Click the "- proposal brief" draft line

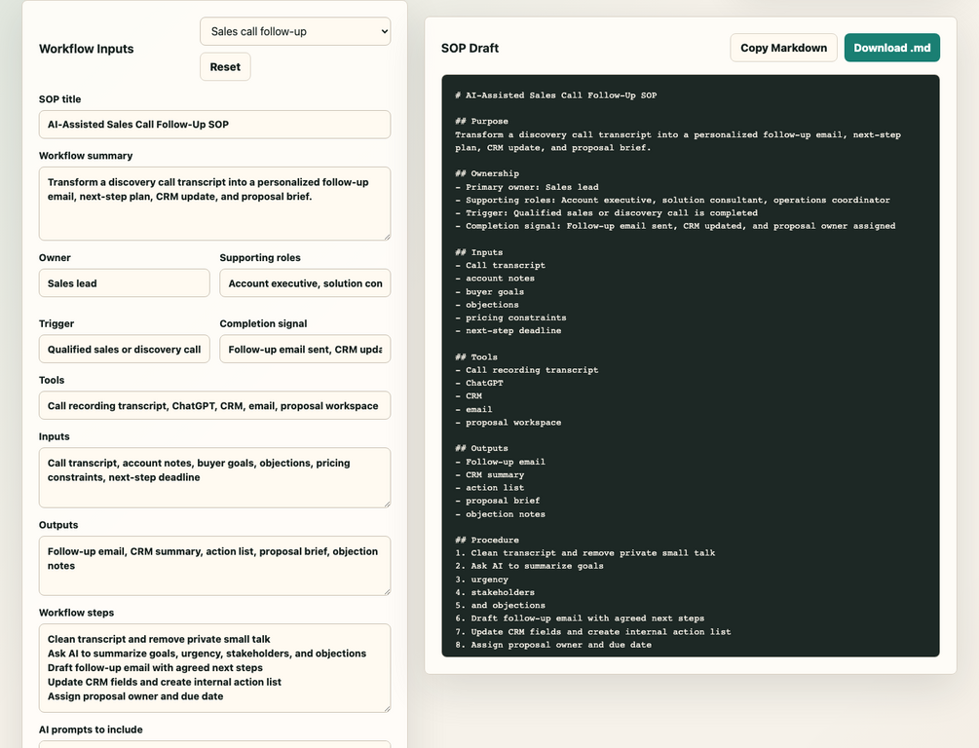(x=498, y=501)
